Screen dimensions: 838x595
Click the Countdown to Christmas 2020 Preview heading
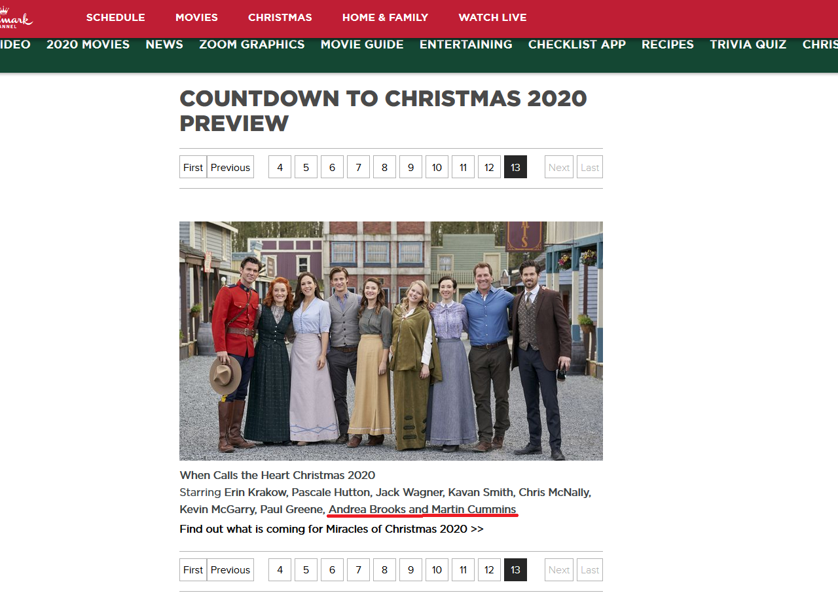pyautogui.click(x=383, y=111)
